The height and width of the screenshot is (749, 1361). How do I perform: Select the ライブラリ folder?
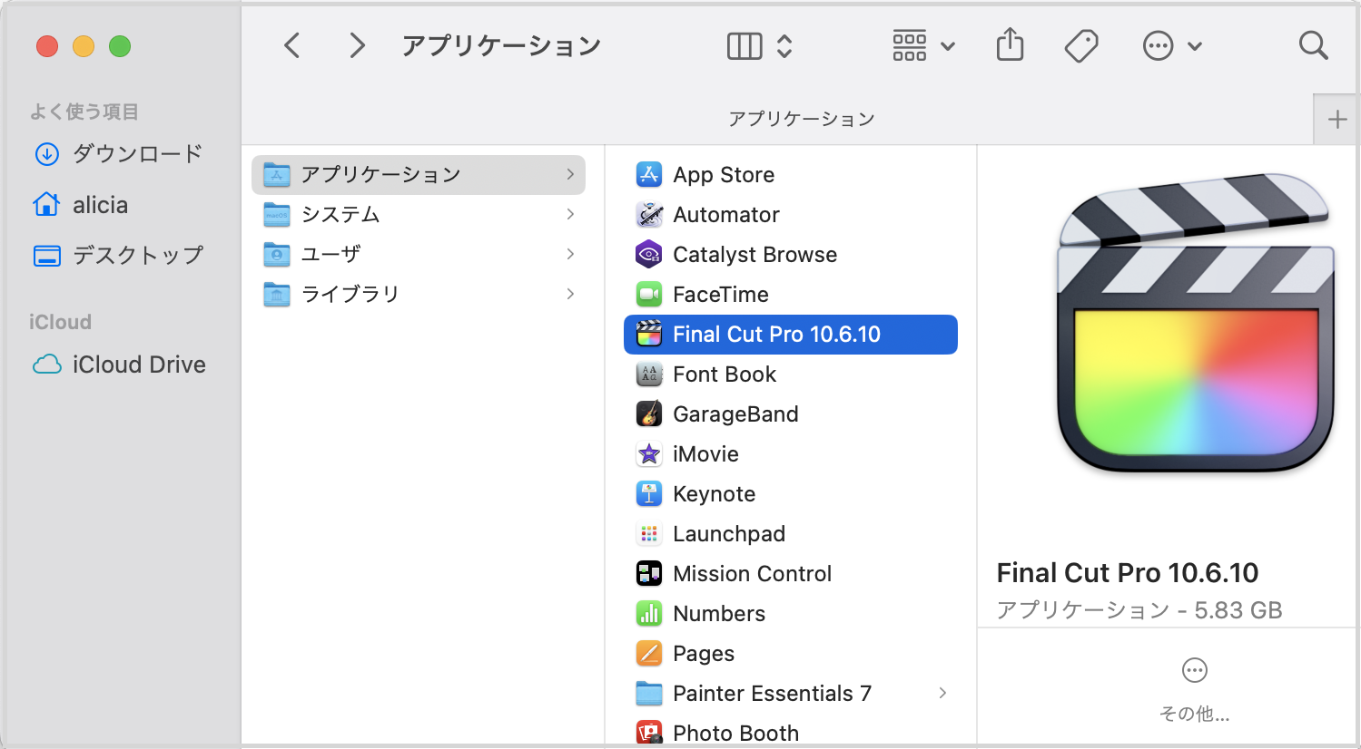350,295
